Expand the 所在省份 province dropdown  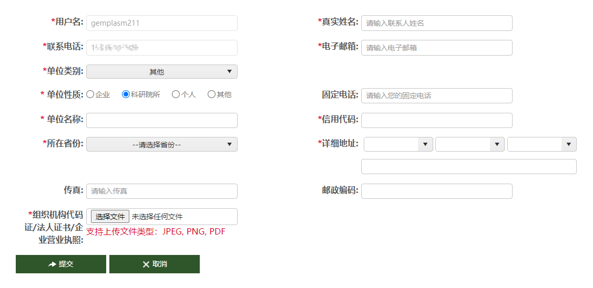pos(161,144)
